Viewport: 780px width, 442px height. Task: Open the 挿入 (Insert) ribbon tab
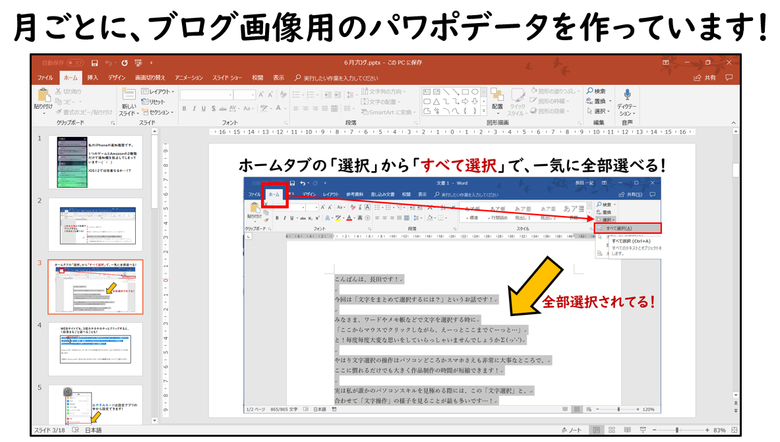(93, 77)
